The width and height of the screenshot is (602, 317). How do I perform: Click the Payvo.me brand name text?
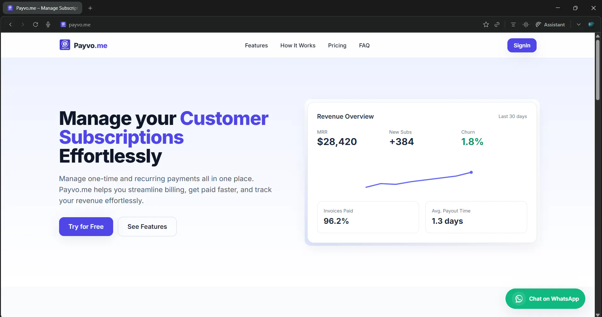coord(91,46)
